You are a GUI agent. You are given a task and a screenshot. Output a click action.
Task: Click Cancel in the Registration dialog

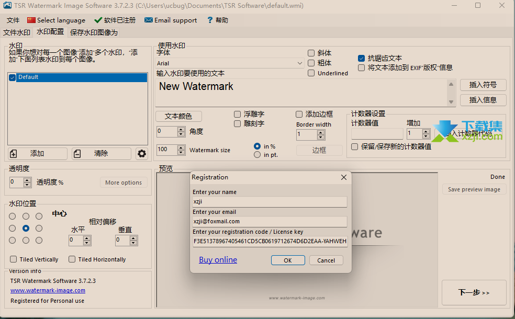326,260
